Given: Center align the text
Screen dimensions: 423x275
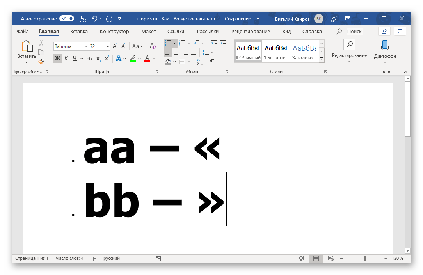Looking at the screenshot, I should [176, 52].
